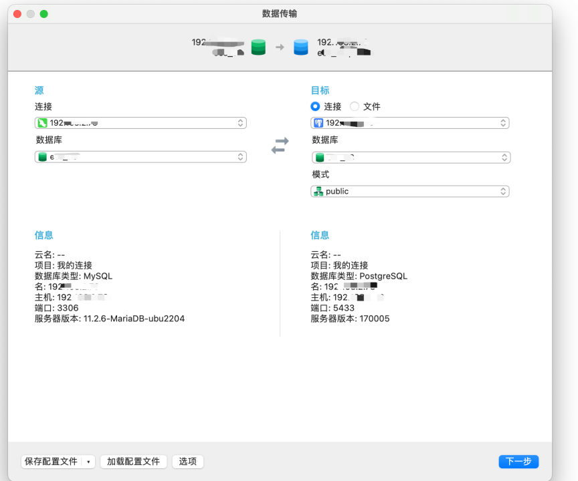Click the blue 下一步 button
The image size is (578, 481).
518,462
